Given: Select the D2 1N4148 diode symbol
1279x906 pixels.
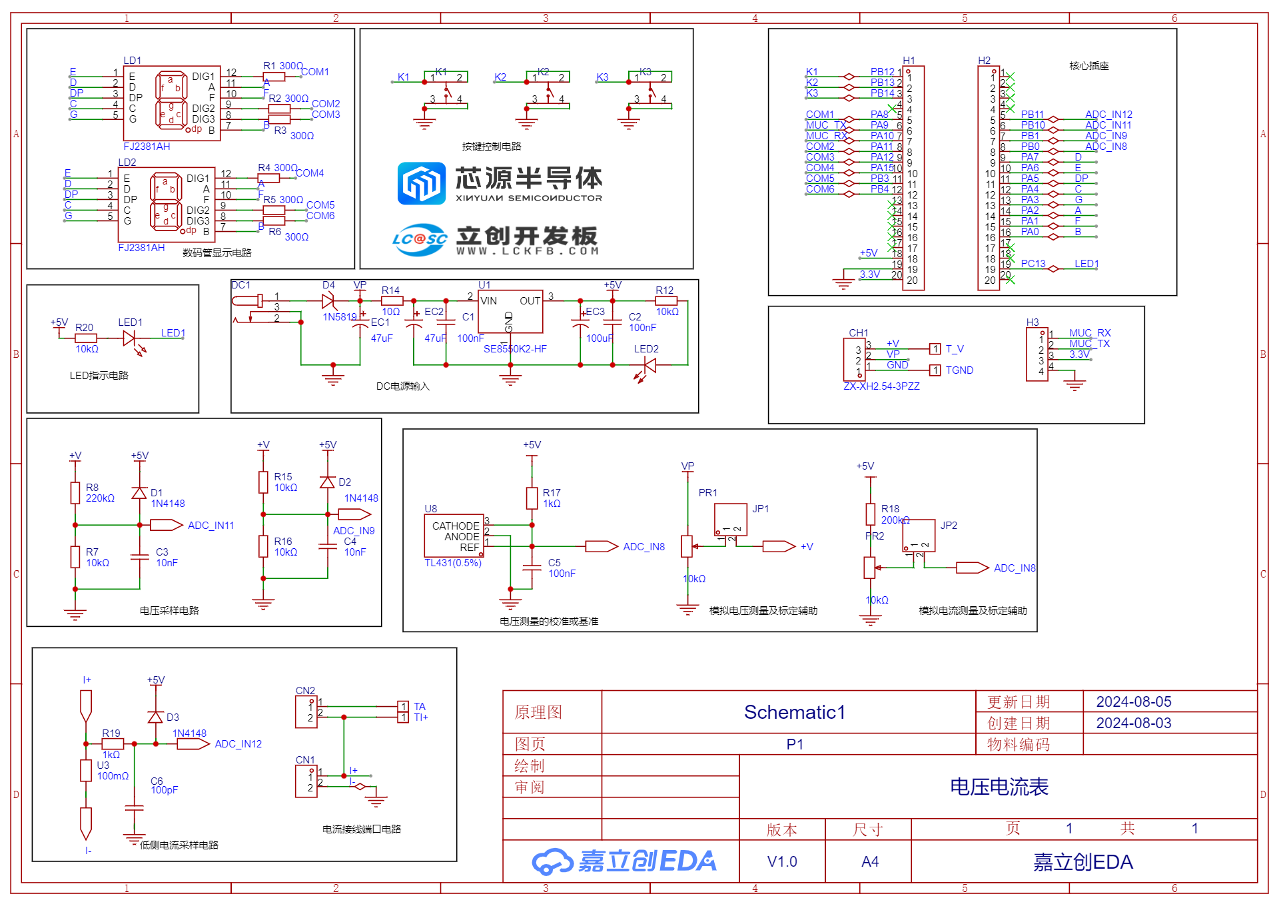Looking at the screenshot, I should [x=327, y=482].
